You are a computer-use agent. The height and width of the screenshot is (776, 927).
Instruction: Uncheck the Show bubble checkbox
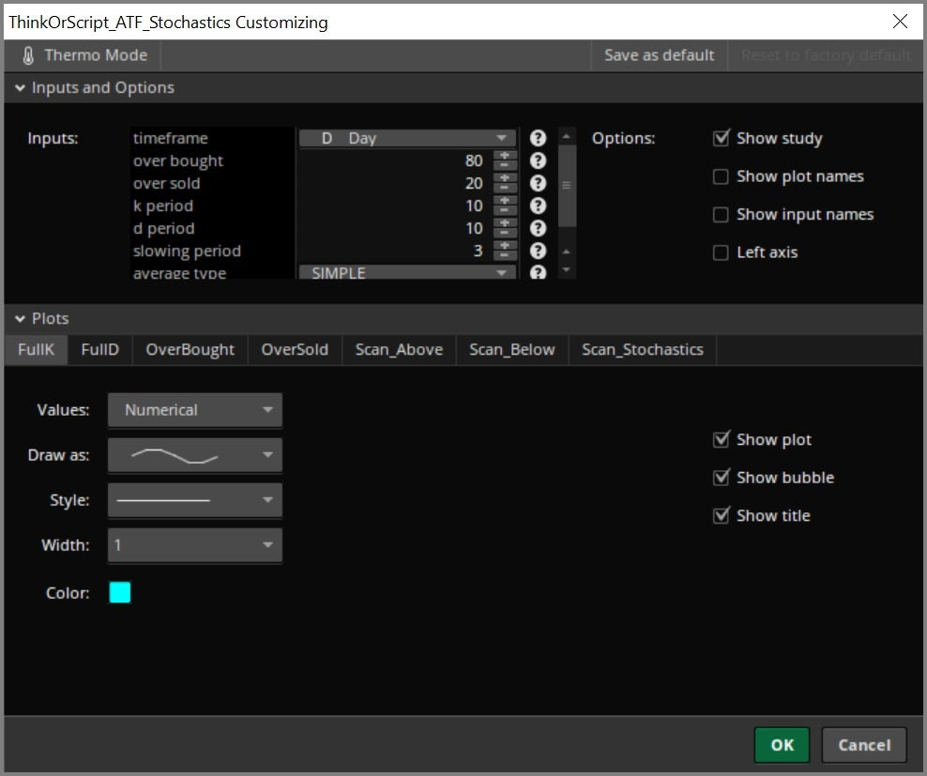pos(721,478)
